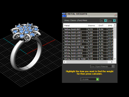Viewport: 129px width, 97px height.
Task: Select the Yellow Gold:10KY row
Action: pyautogui.click(x=88, y=32)
